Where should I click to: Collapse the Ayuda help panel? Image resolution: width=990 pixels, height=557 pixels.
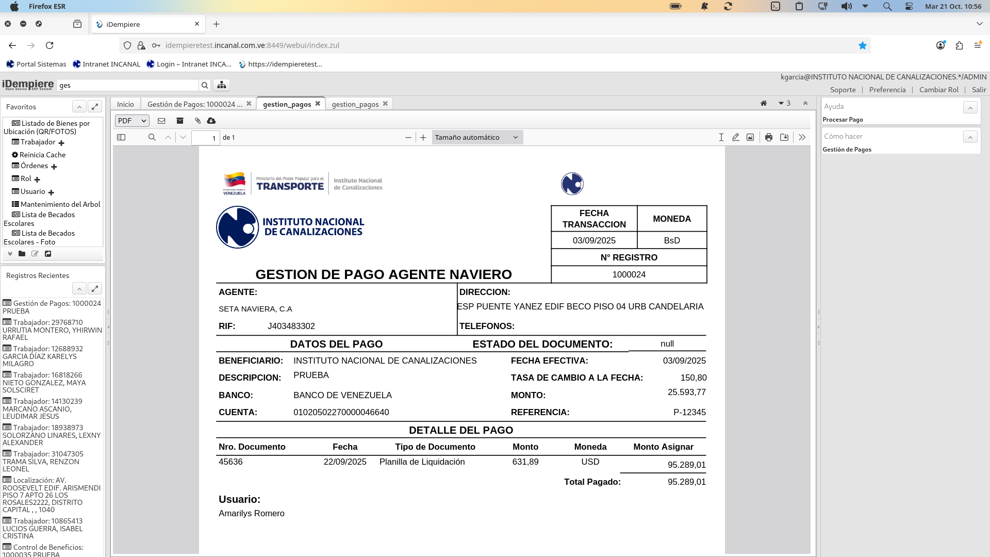coord(970,107)
